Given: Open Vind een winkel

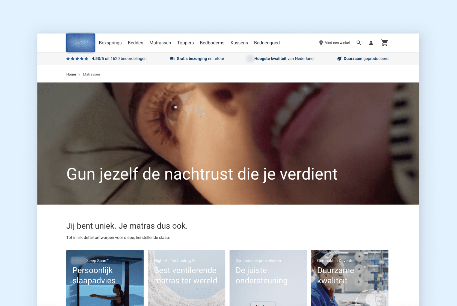Looking at the screenshot, I should (x=337, y=43).
